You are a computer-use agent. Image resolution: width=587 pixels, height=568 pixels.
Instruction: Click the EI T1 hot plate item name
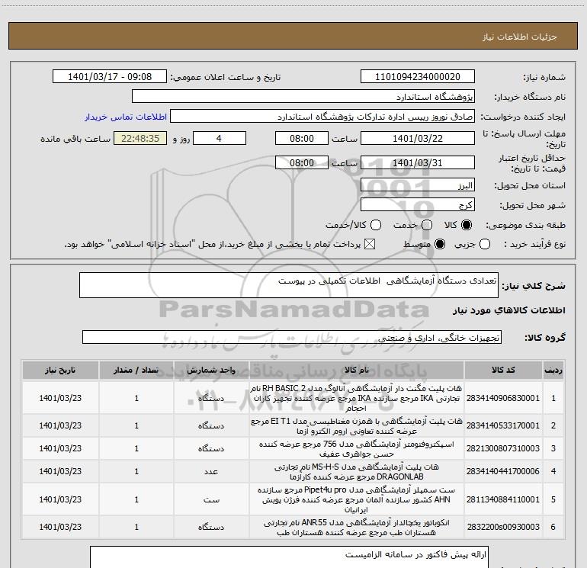(357, 426)
